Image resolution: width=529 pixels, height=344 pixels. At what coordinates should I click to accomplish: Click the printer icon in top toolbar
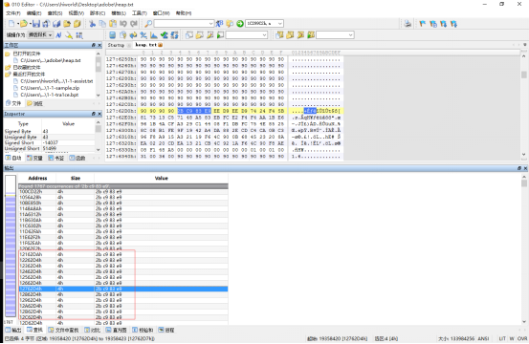[408, 24]
